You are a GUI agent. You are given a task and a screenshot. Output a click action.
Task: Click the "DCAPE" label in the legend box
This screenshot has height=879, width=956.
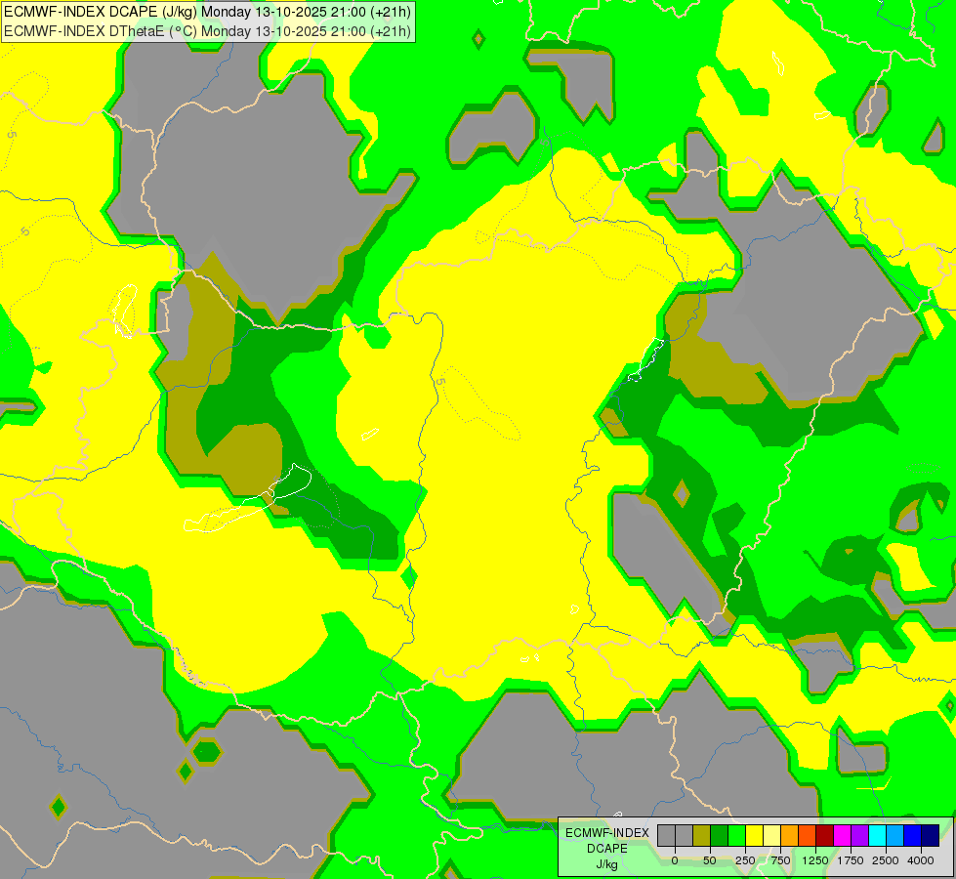(607, 849)
